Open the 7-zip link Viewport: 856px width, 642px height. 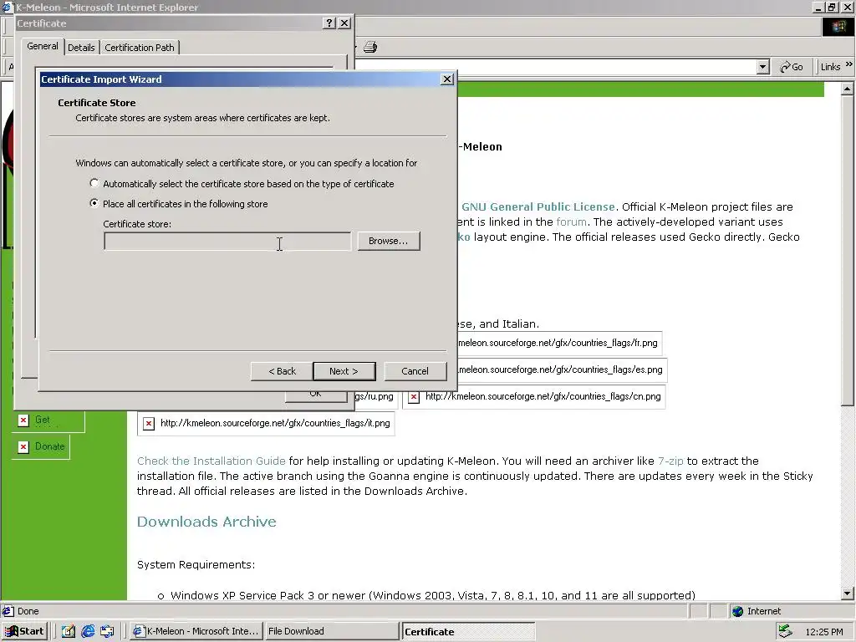point(670,461)
